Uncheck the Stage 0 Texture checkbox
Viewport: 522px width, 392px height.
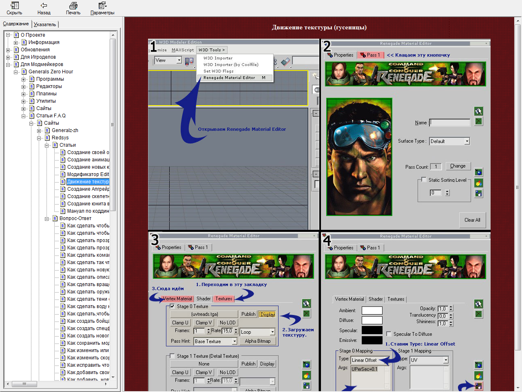pos(173,306)
